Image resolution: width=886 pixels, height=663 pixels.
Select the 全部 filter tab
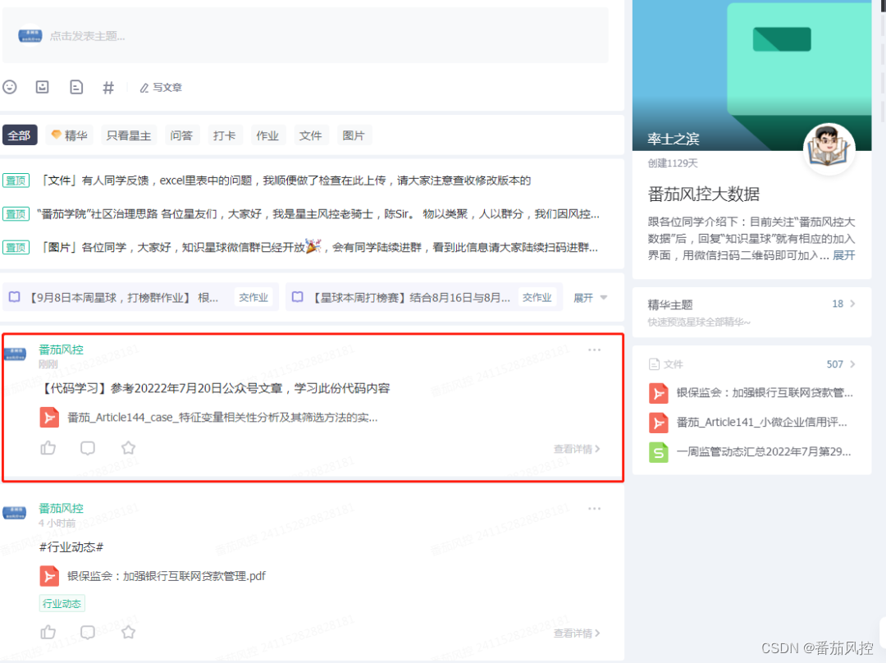tap(20, 135)
